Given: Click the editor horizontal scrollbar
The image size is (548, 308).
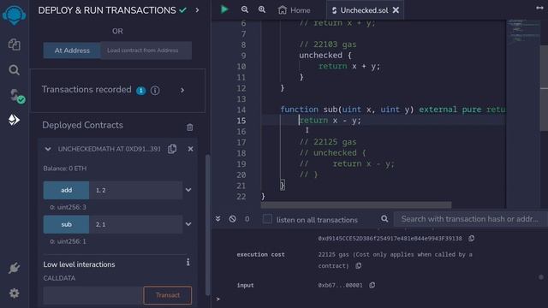Looking at the screenshot, I should coord(356,205).
